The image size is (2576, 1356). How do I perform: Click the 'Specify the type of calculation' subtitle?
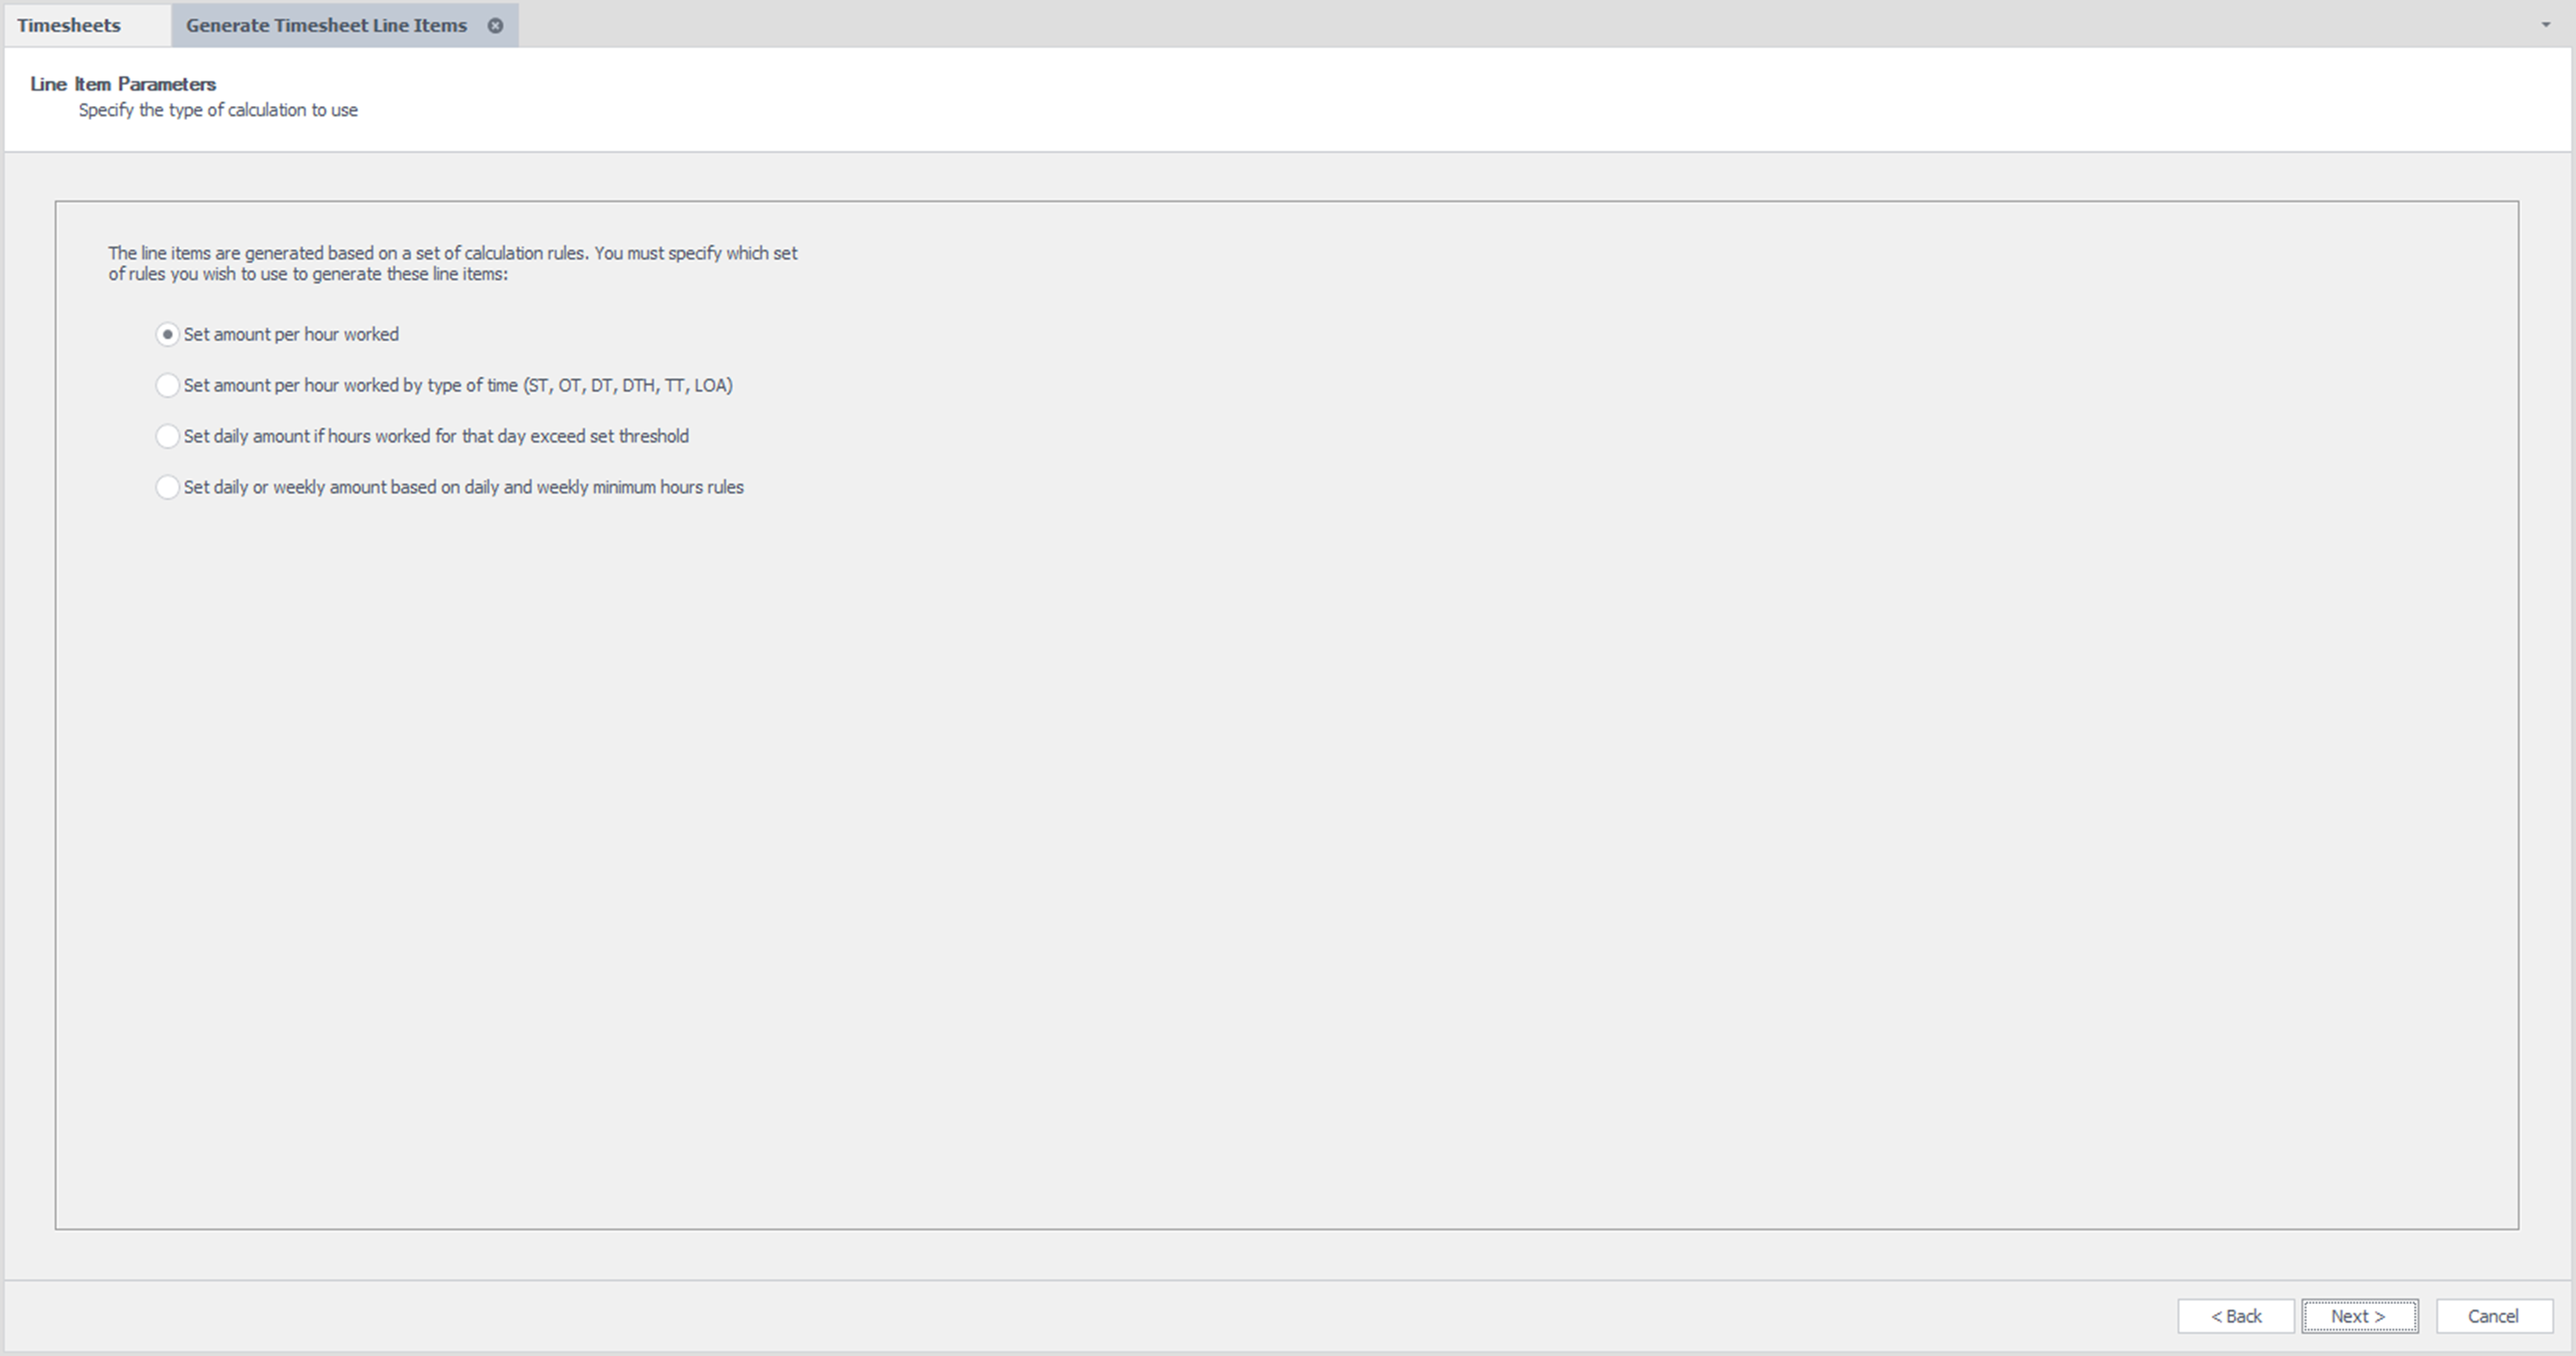point(218,110)
